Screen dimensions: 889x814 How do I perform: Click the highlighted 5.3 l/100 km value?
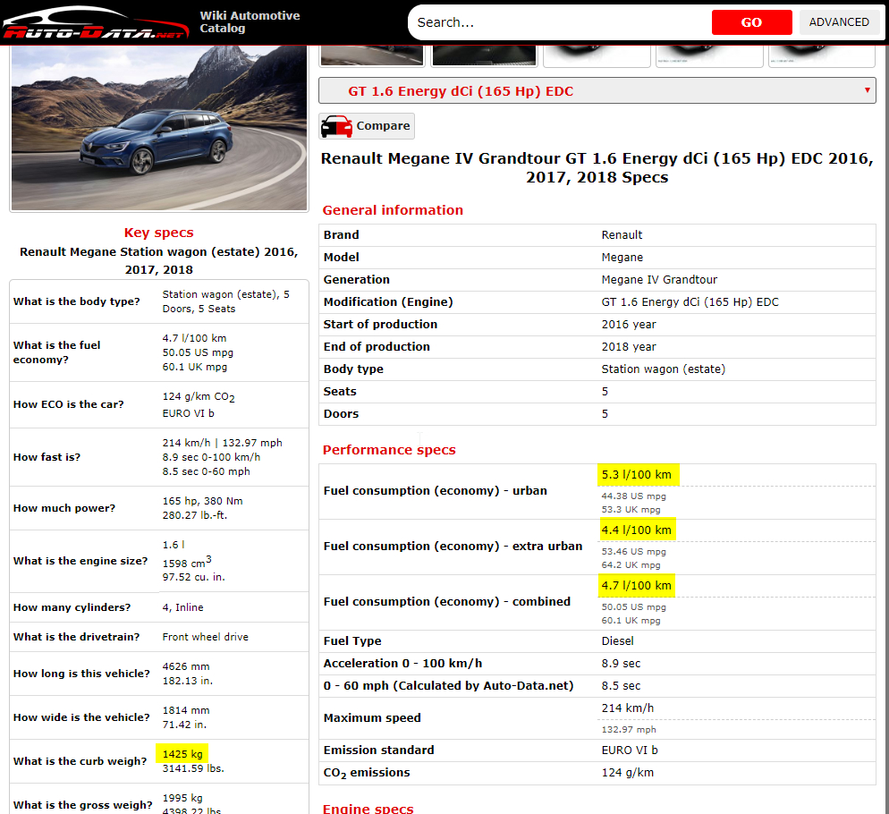pos(638,475)
